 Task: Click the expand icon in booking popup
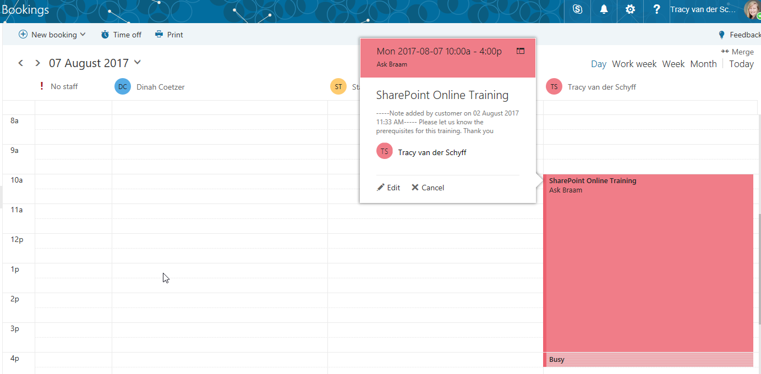click(x=521, y=51)
